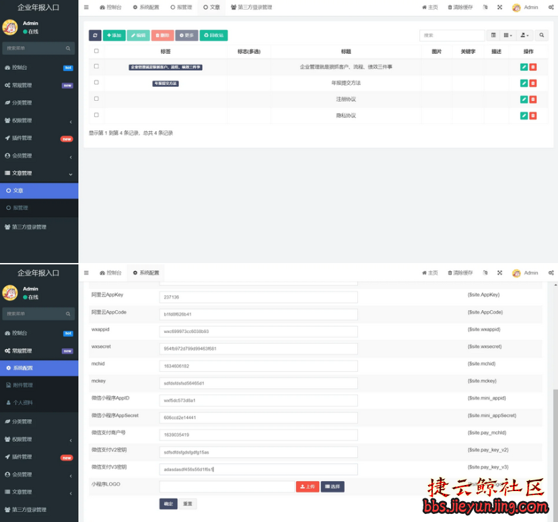The height and width of the screenshot is (522, 558).
Task: Click the green edit icon in the 隐私协议 row
Action: click(x=524, y=116)
